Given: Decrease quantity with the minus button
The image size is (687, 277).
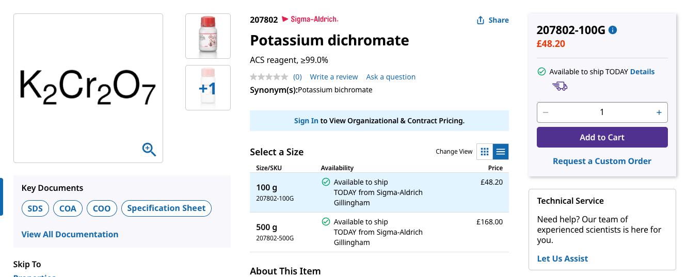Looking at the screenshot, I should point(546,112).
